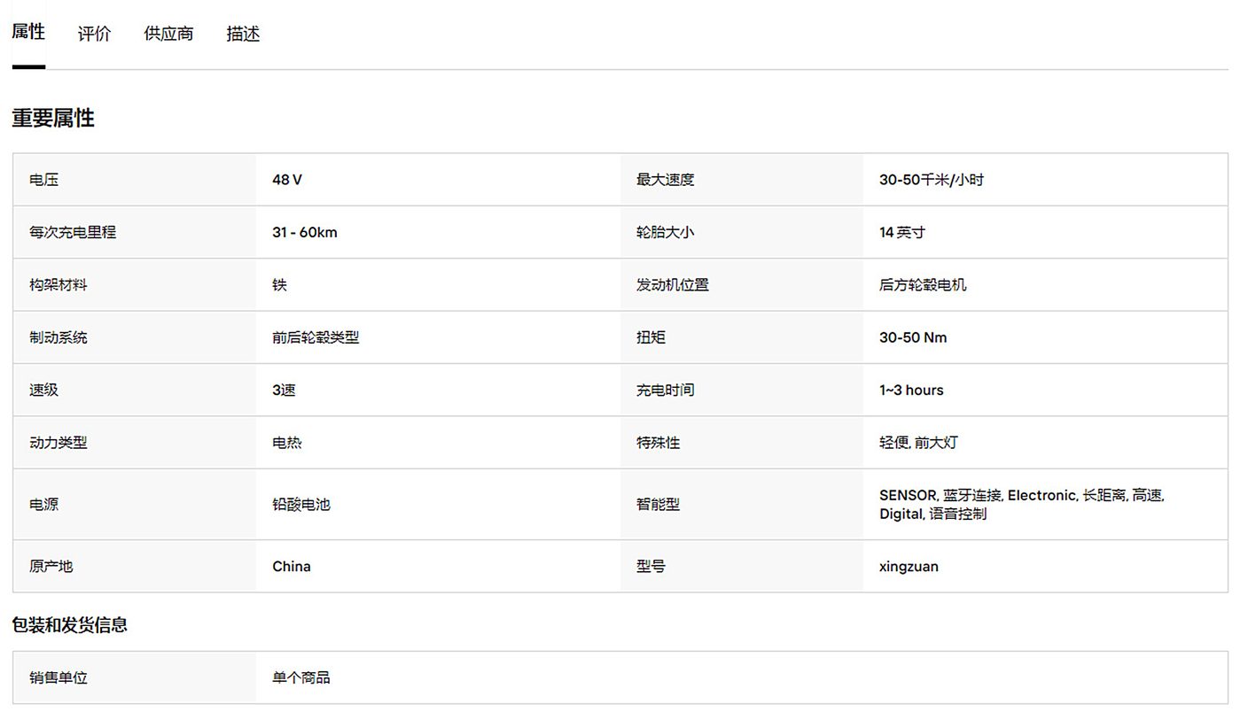1240x727 pixels.
Task: Select the 重要属性 heading
Action: (x=53, y=118)
